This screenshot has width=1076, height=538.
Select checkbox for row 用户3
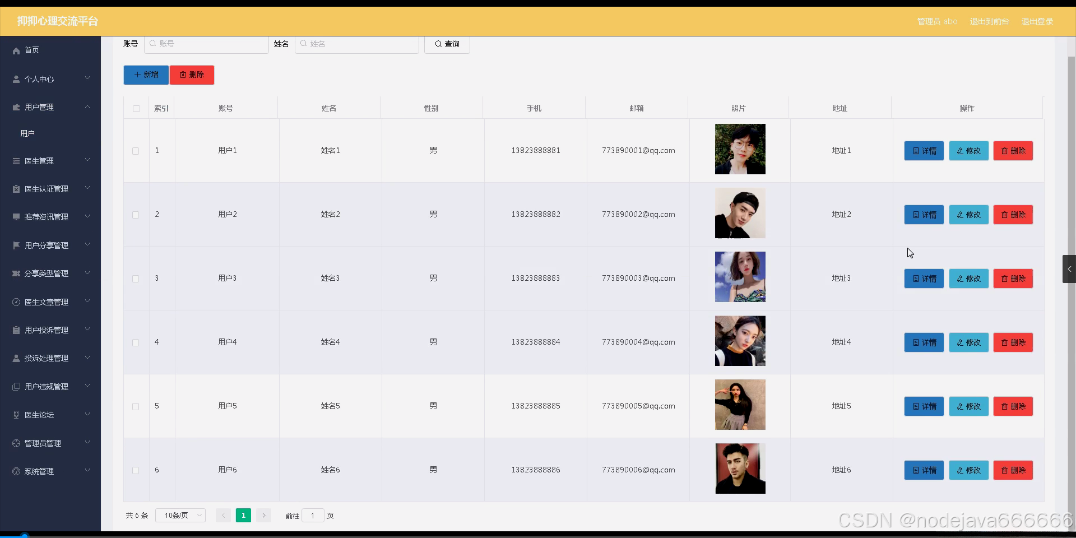click(x=136, y=279)
